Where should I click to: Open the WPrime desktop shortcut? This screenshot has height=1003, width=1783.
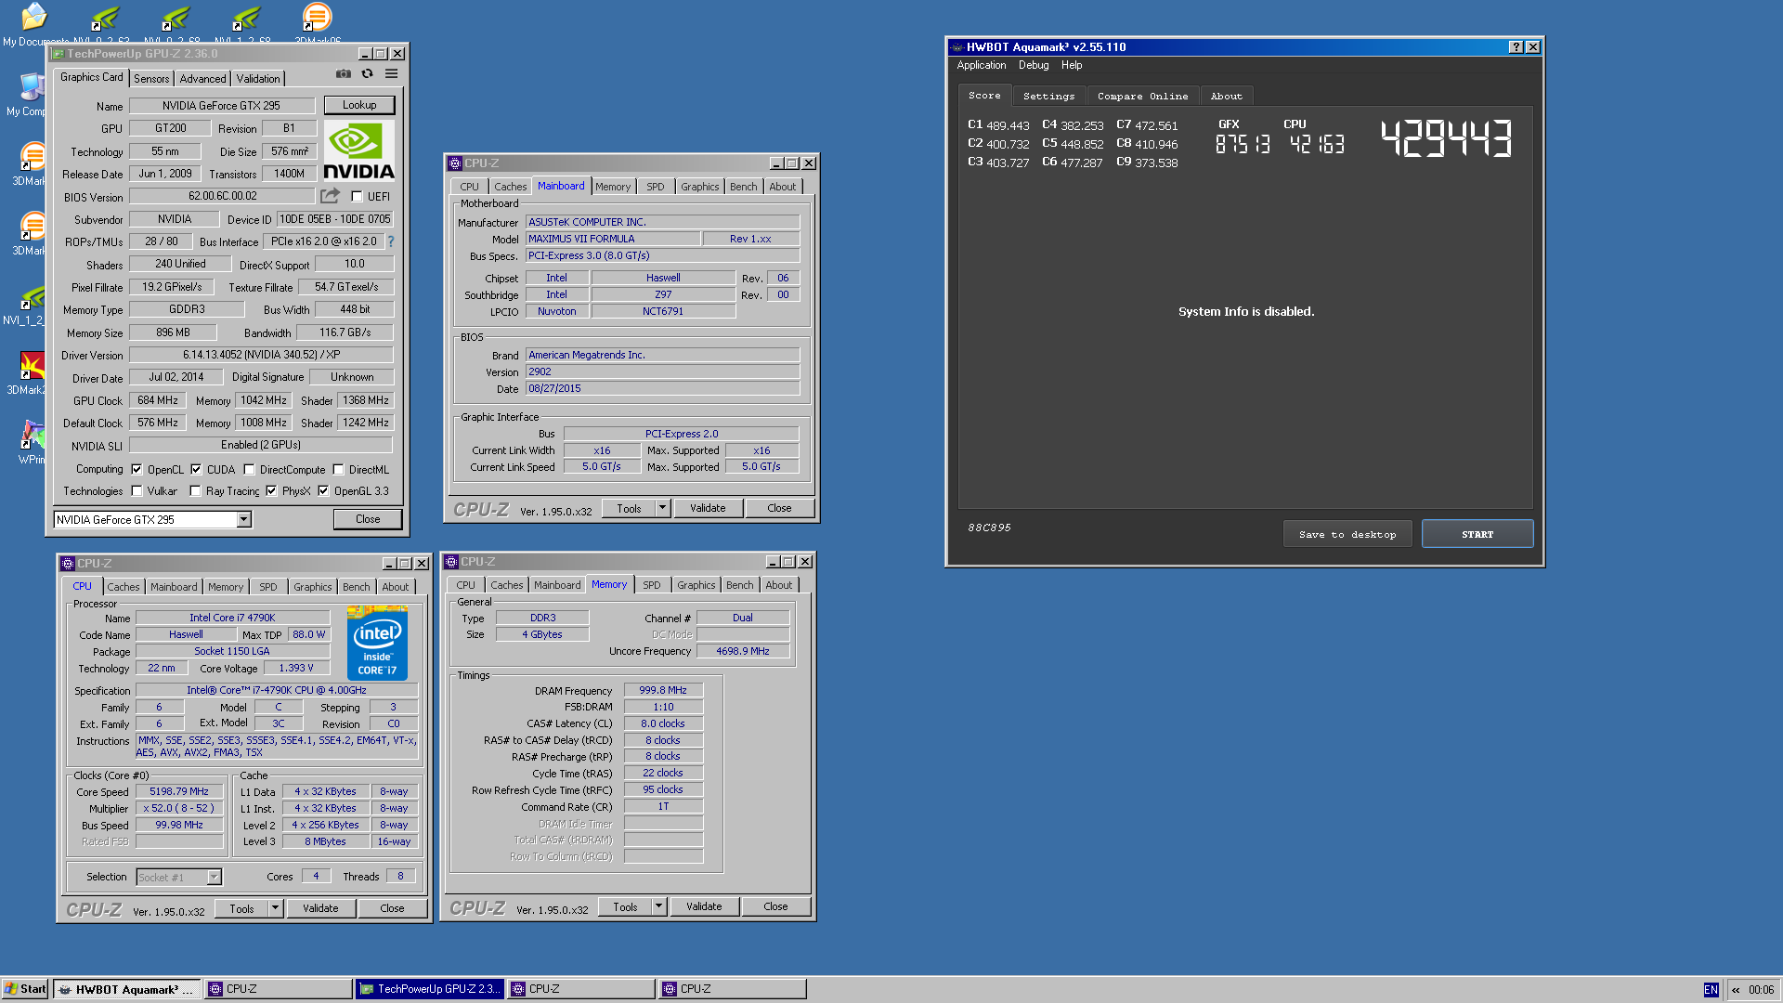[32, 436]
